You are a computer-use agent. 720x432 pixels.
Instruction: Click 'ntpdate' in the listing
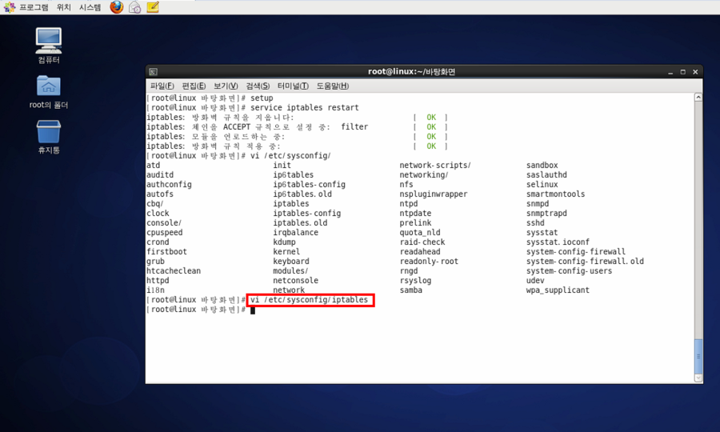[415, 214]
